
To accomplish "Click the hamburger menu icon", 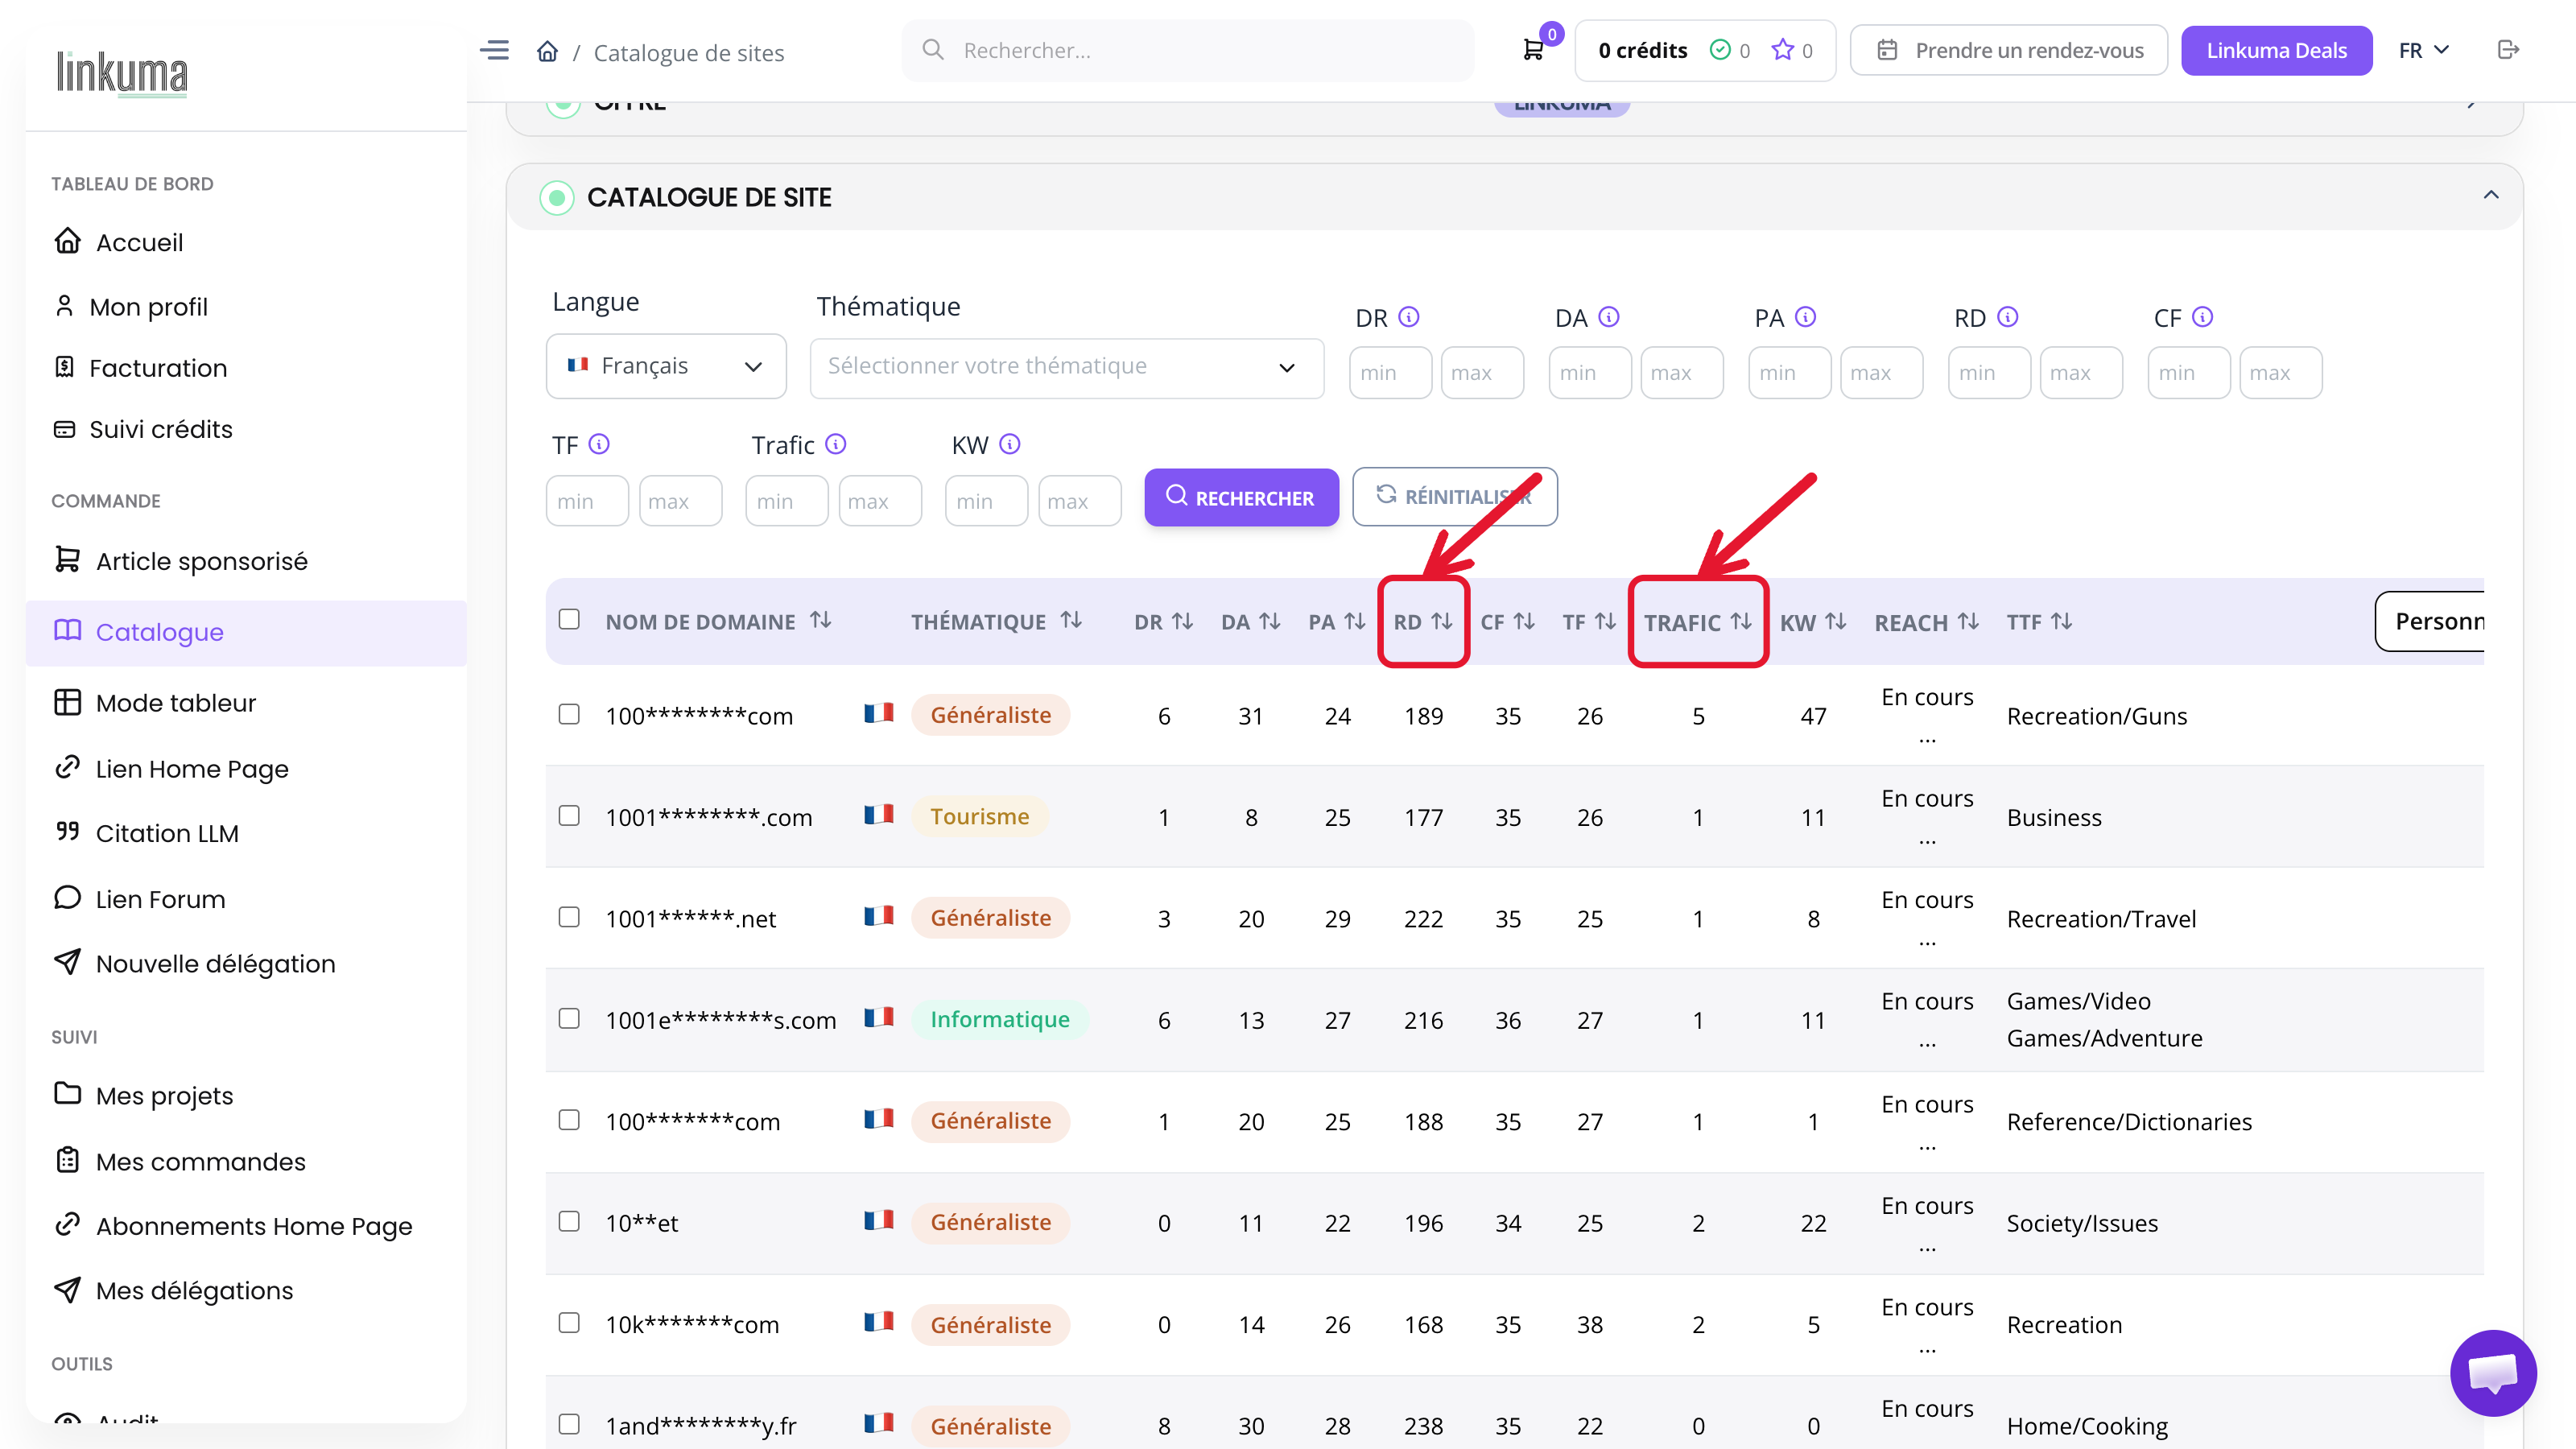I will [x=494, y=50].
